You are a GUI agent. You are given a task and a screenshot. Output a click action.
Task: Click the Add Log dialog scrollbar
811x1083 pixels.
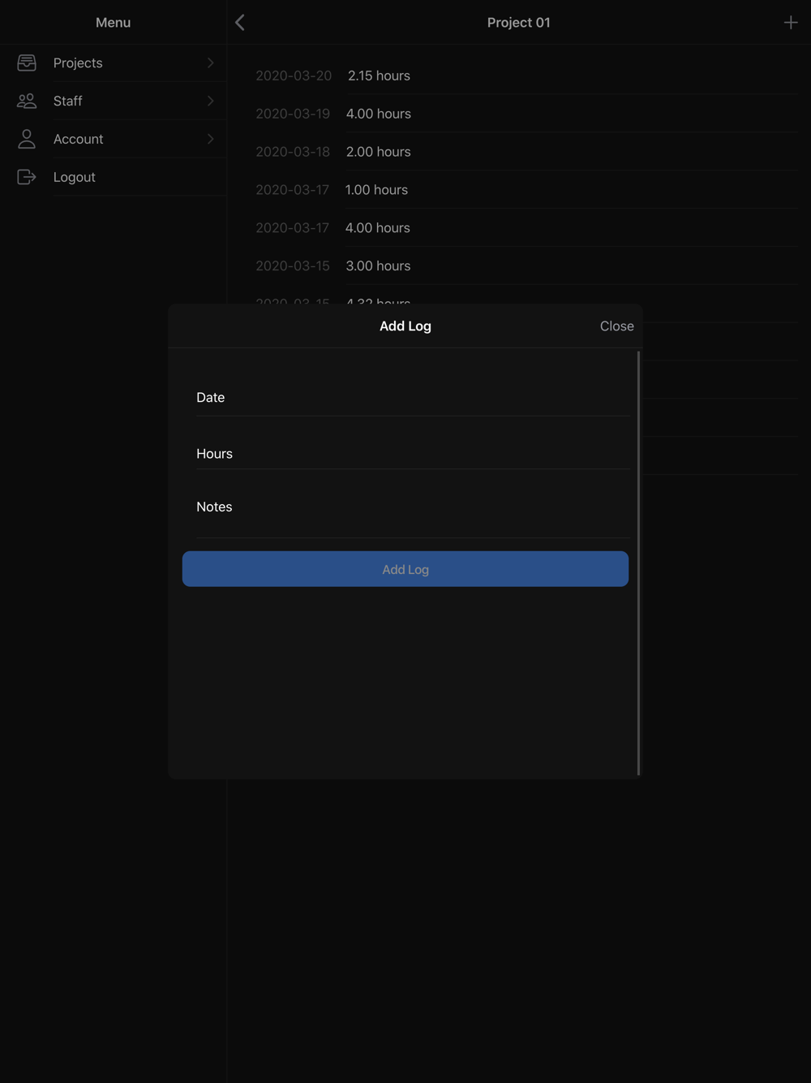pos(639,563)
